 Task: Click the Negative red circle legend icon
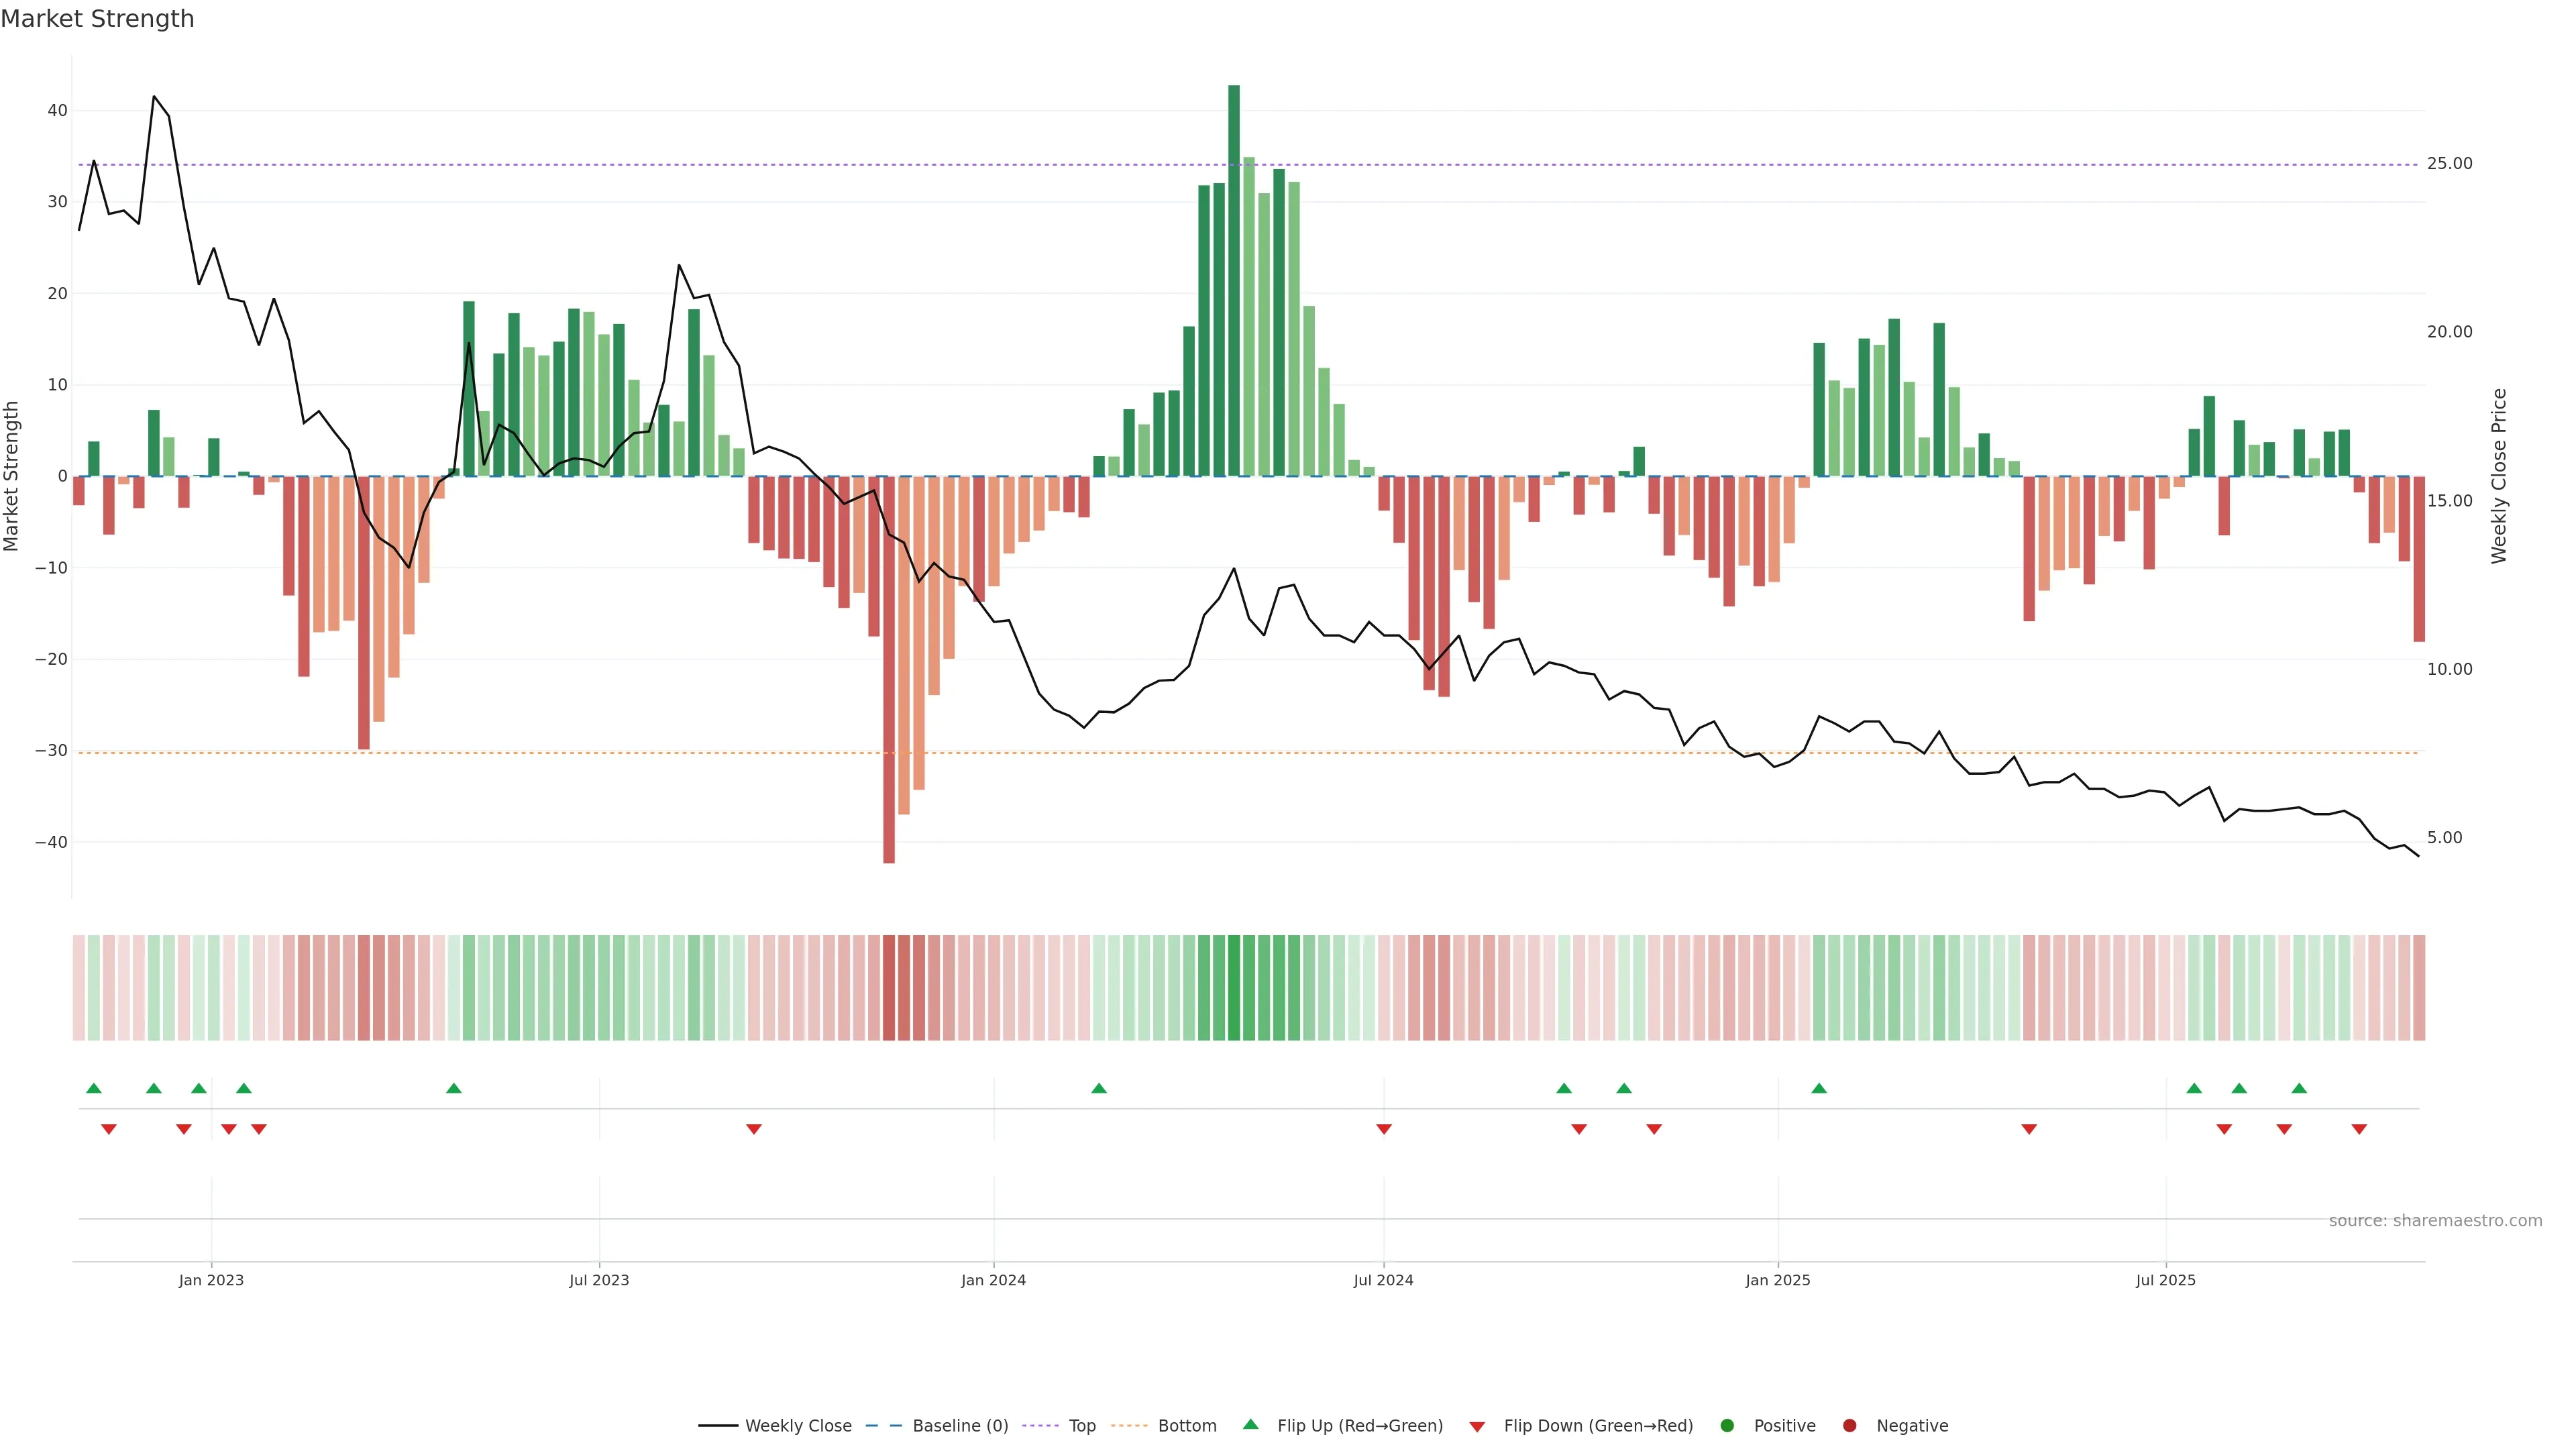[x=1849, y=1426]
